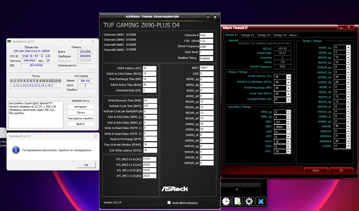Open settings via the gear icon

[249, 201]
